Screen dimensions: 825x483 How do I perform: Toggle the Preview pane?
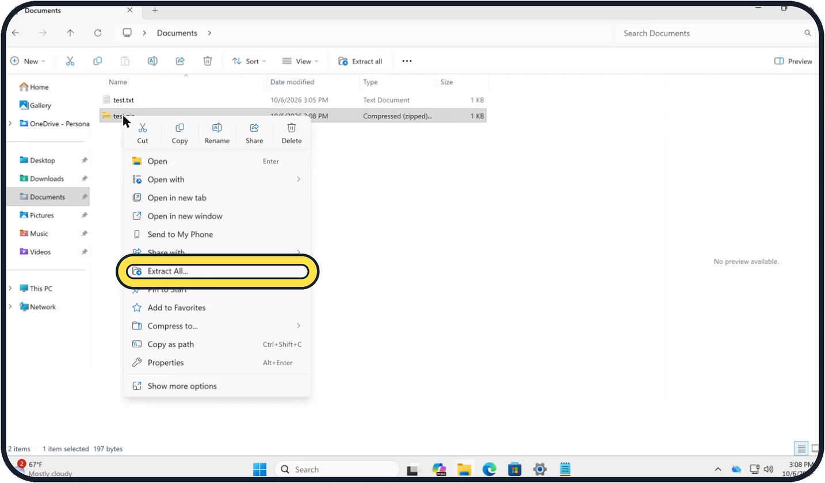tap(793, 61)
